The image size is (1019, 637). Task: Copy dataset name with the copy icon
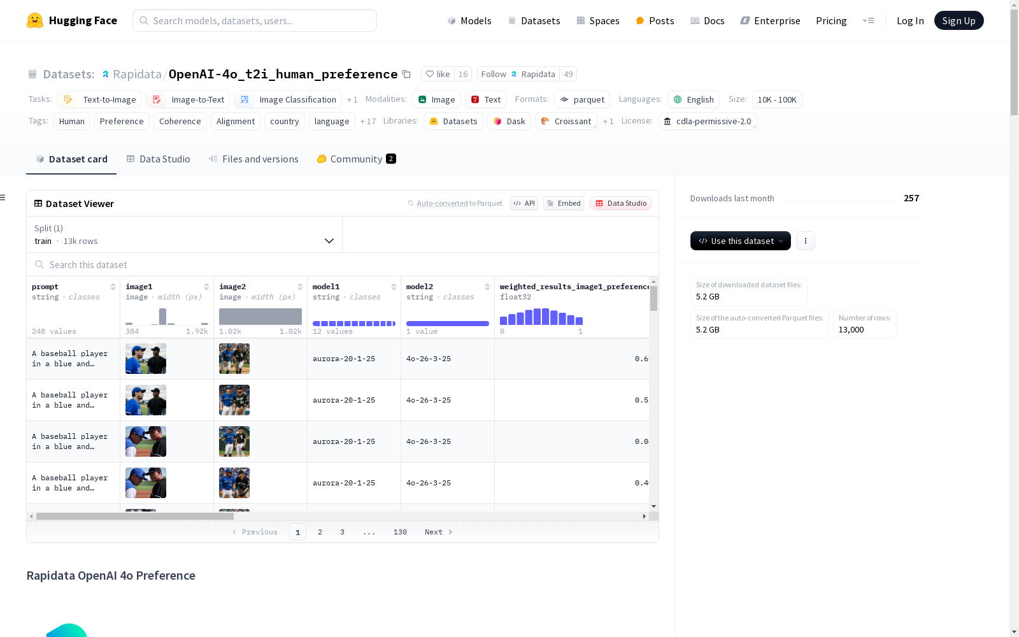click(406, 74)
